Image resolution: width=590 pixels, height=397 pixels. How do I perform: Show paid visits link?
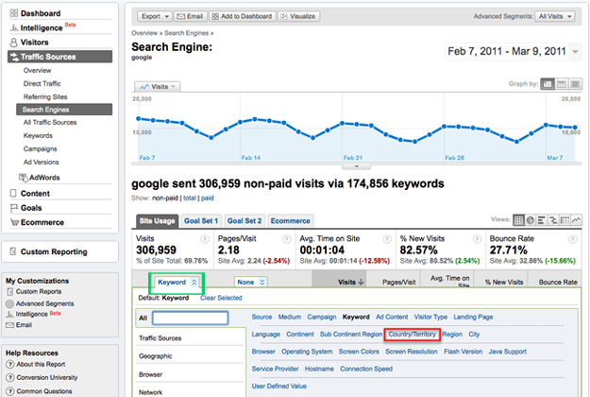pos(208,198)
